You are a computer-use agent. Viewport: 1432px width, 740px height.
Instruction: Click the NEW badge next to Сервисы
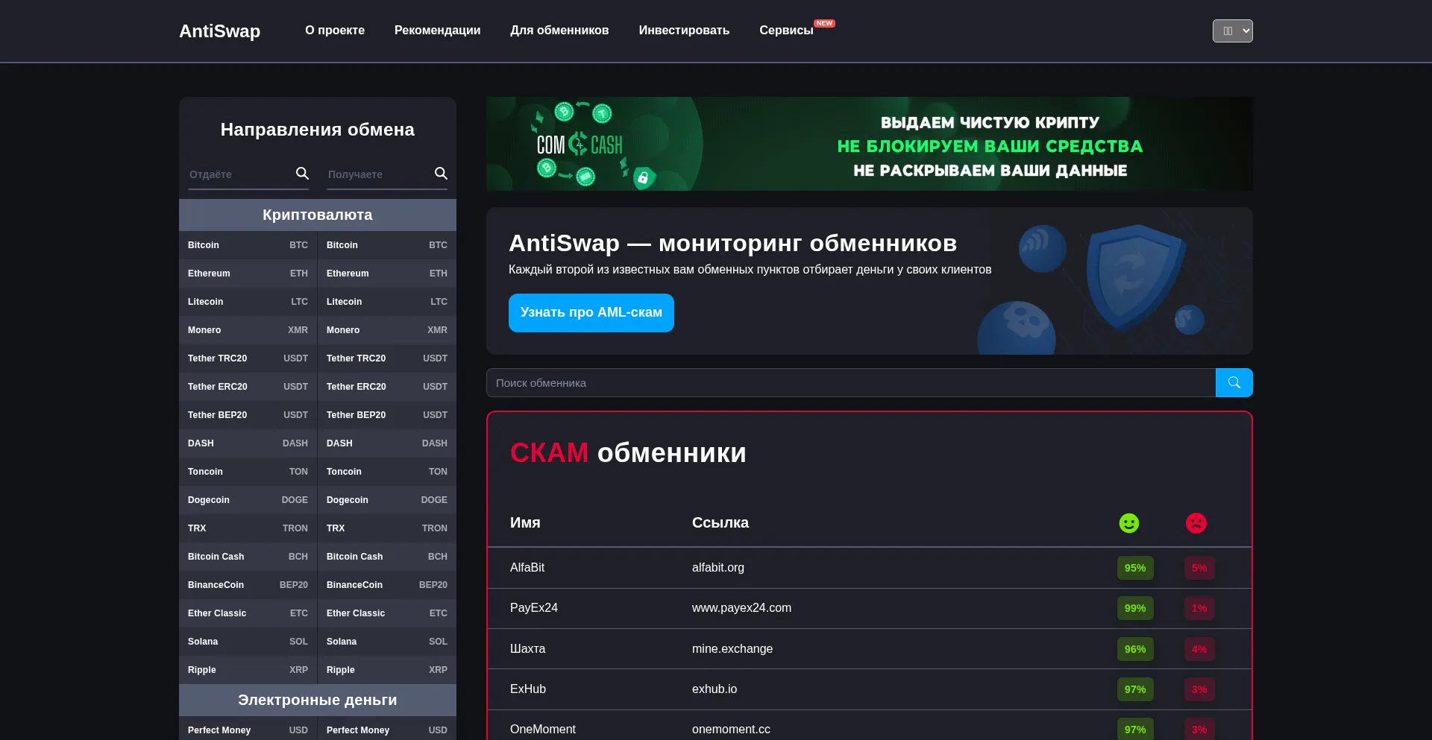coord(824,23)
